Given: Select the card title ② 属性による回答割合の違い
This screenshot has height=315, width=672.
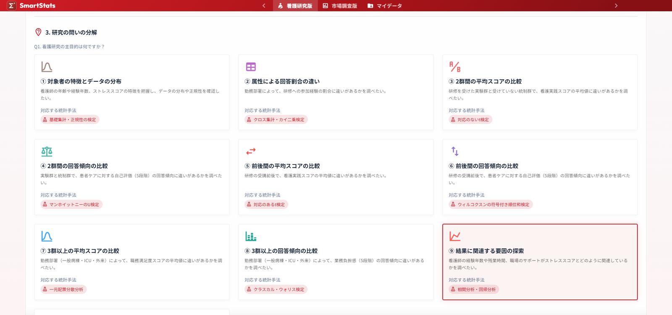Looking at the screenshot, I should coord(282,81).
